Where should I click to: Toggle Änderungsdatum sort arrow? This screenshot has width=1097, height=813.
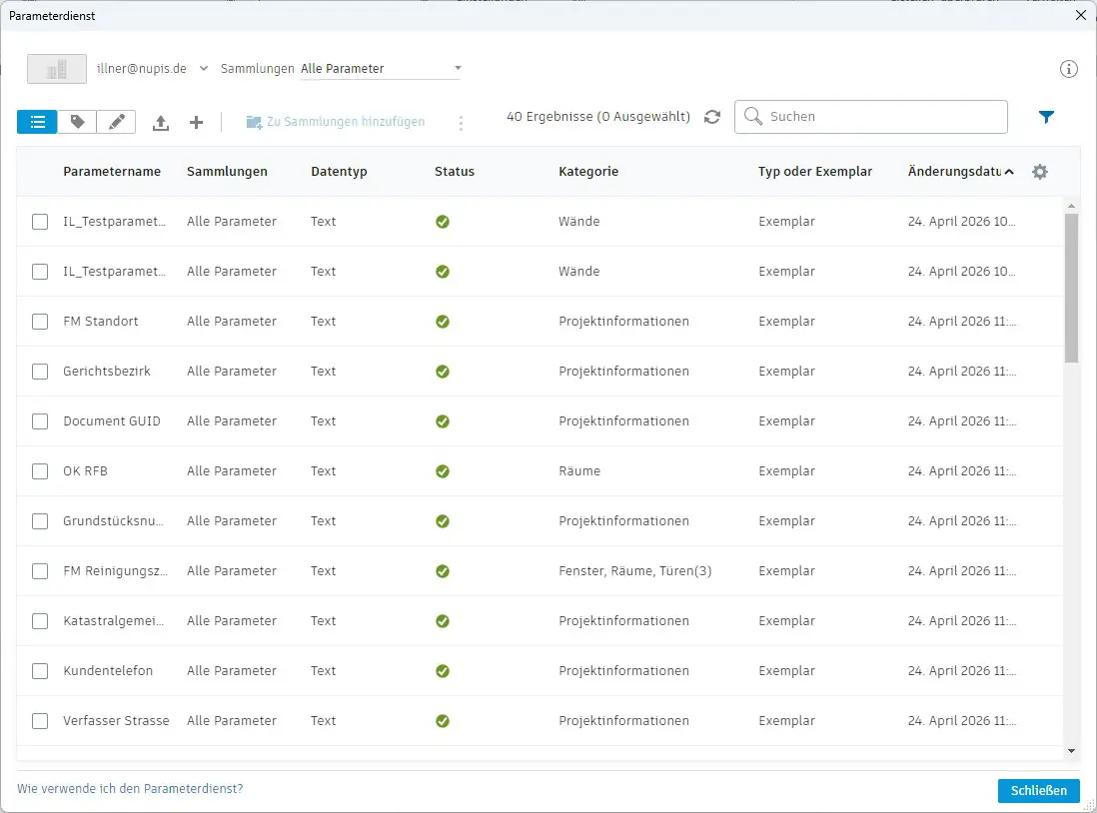(1009, 172)
